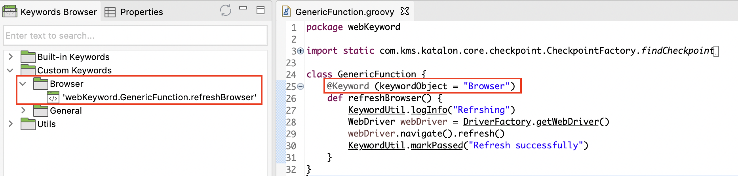Click the keyword search text field

pyautogui.click(x=135, y=36)
